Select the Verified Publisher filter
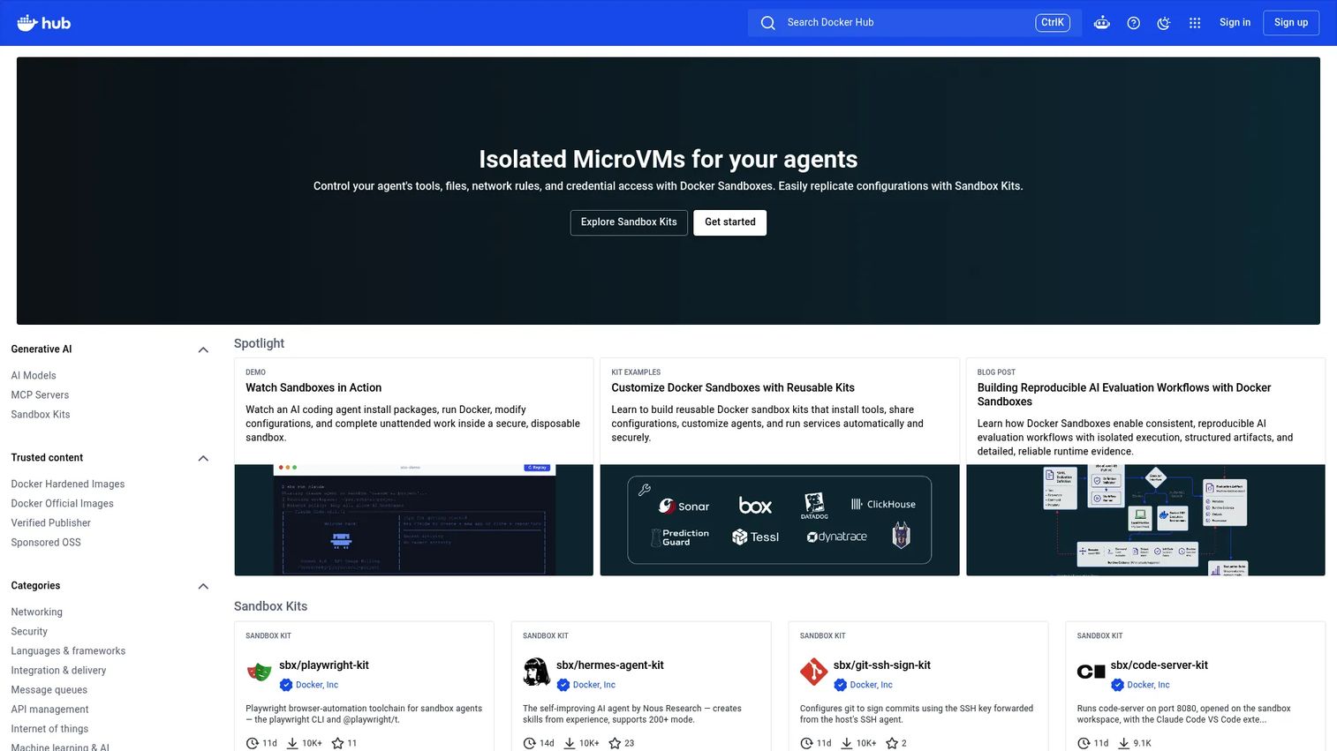1337x751 pixels. pyautogui.click(x=50, y=523)
